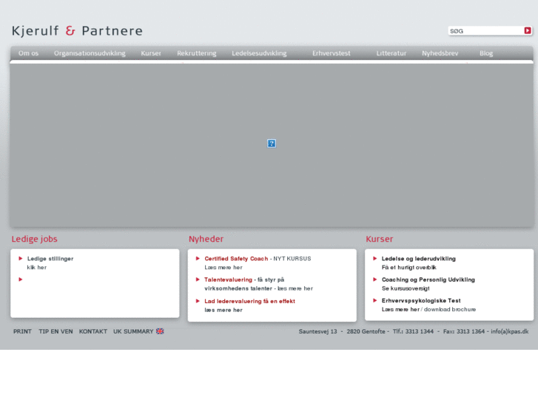Open the Om os menu

coord(28,53)
